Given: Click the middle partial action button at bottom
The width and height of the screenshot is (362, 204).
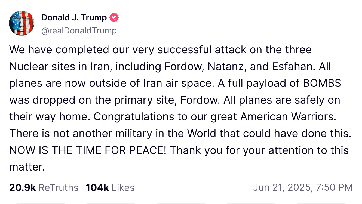Looking at the screenshot, I should 181,203.
